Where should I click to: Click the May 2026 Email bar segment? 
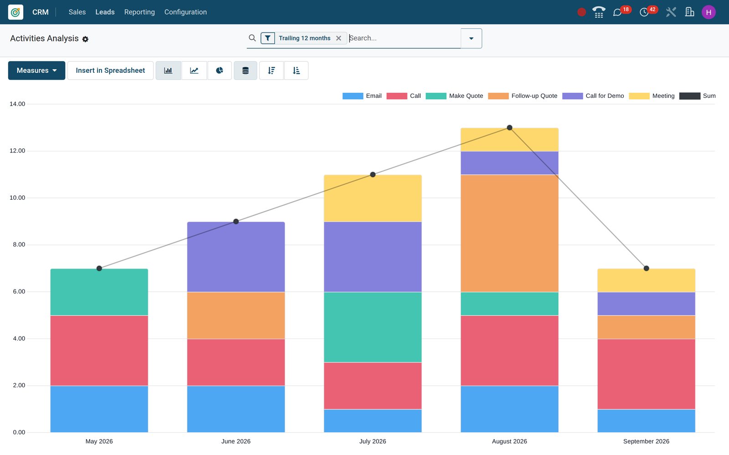coord(99,409)
